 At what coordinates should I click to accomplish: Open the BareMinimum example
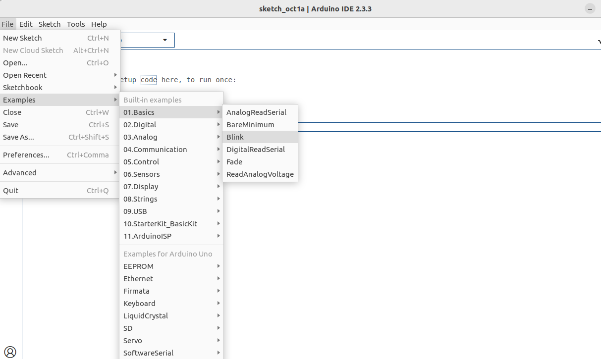click(x=260, y=125)
